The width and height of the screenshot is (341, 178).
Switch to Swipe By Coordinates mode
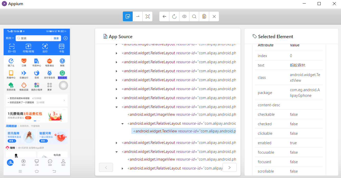coord(138,16)
